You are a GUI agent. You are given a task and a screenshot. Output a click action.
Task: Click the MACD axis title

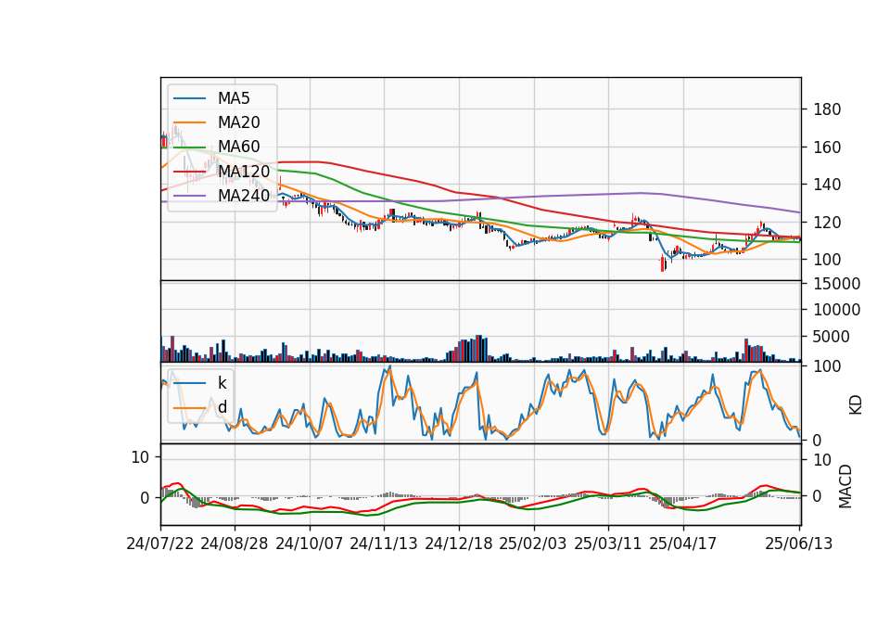[845, 486]
